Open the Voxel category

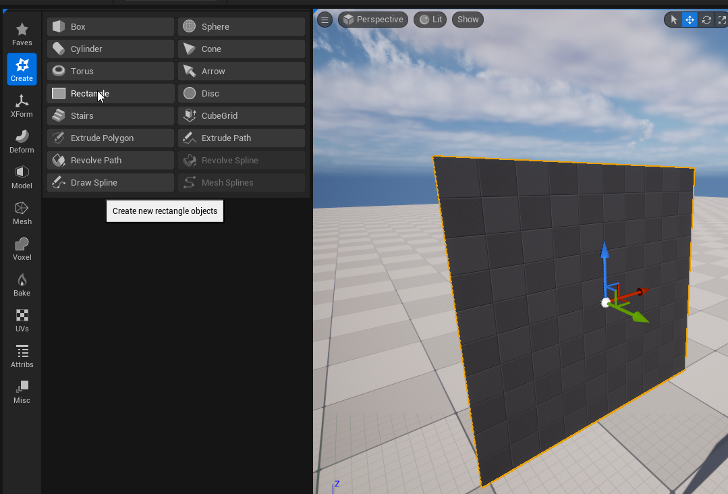[x=22, y=248]
